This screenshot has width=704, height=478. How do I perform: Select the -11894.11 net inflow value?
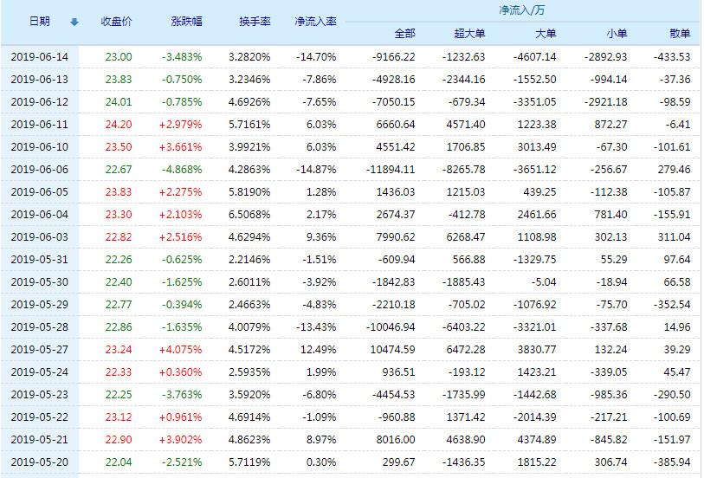tap(389, 170)
